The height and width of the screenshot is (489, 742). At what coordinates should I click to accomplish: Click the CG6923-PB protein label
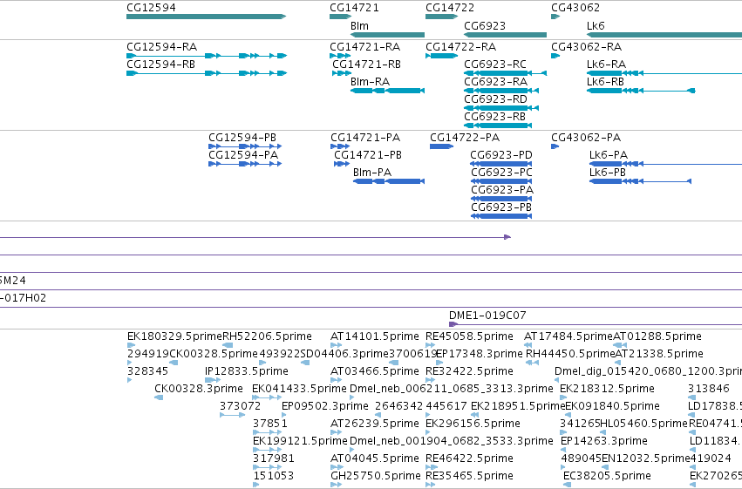tap(501, 207)
